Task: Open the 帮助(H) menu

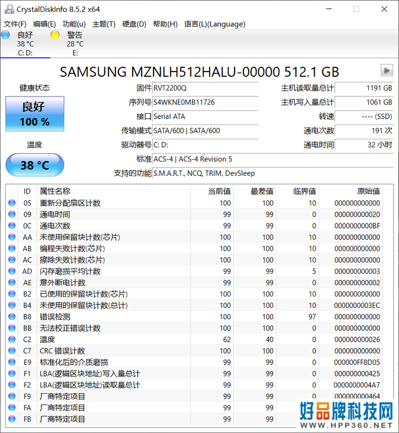Action: click(165, 24)
